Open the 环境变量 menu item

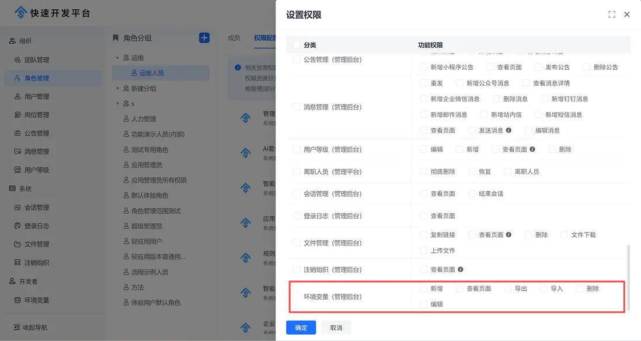coord(53,300)
